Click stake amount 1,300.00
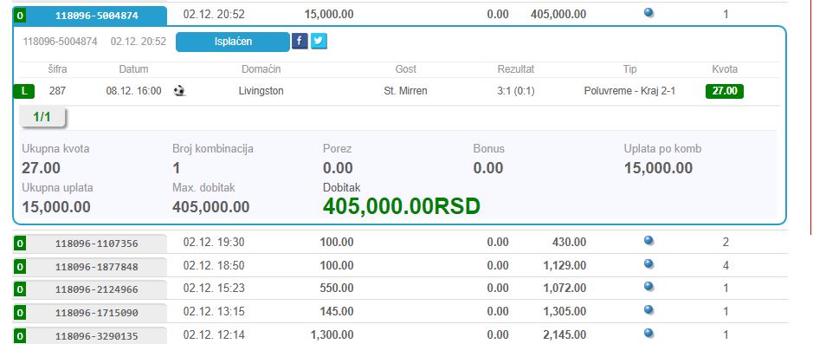Screen dimensions: 813x344 [332, 334]
